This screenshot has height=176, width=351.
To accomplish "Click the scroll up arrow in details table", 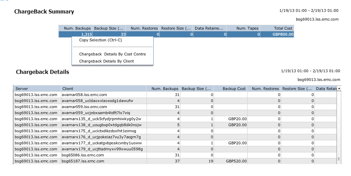I will coord(339,89).
